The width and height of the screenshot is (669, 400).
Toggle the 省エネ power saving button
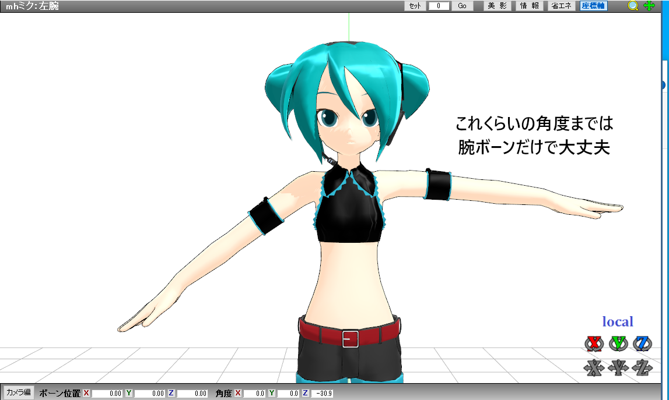click(x=561, y=6)
